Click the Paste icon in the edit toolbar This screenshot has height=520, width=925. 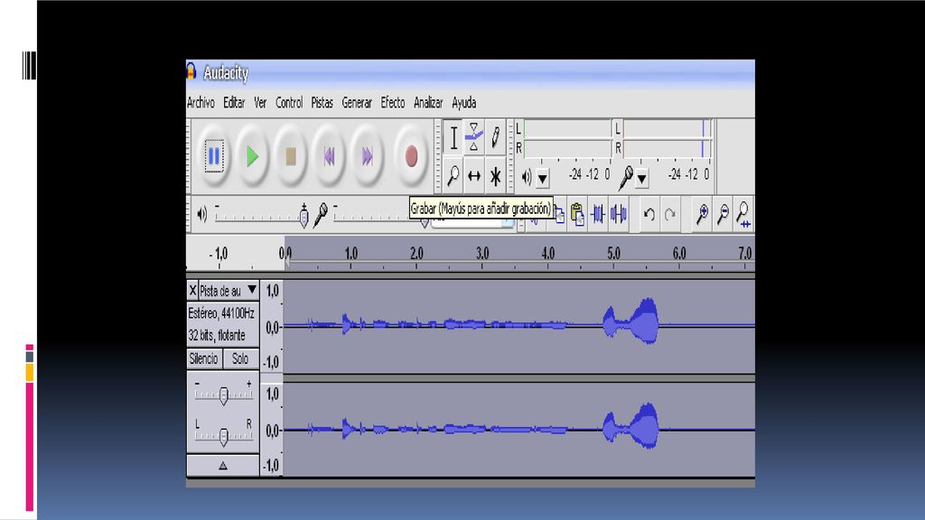(577, 214)
